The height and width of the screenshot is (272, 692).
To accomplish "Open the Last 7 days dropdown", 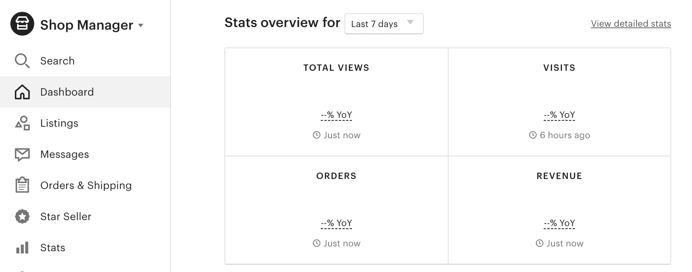I will click(384, 24).
